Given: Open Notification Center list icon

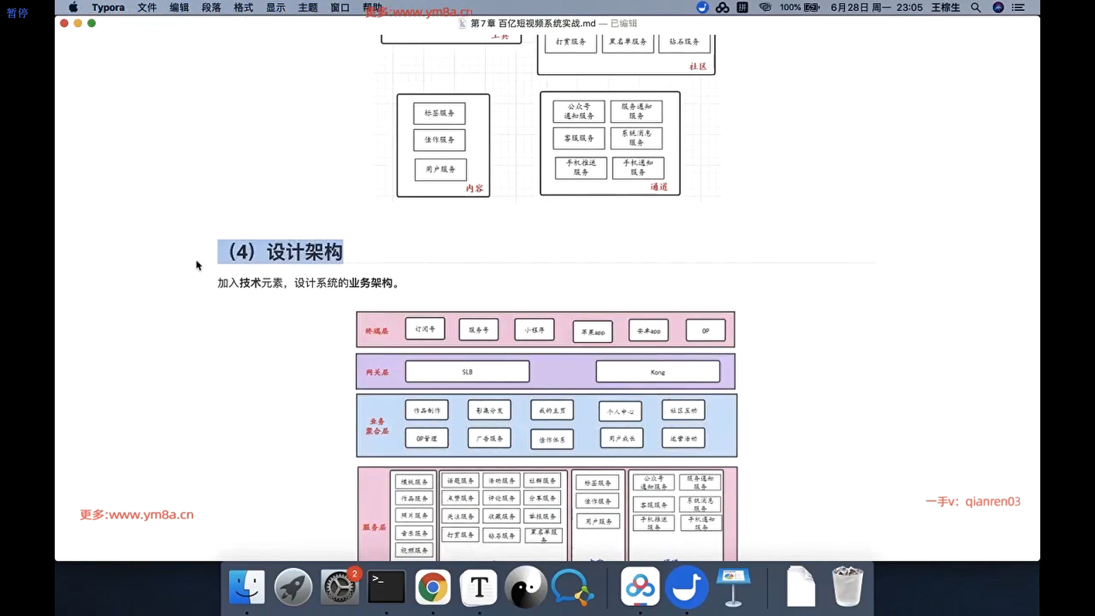Looking at the screenshot, I should tap(1018, 7).
